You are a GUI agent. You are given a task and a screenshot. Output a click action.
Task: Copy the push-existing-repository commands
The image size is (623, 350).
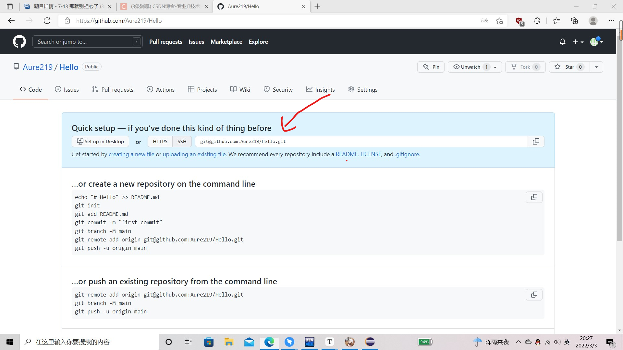coord(534,295)
